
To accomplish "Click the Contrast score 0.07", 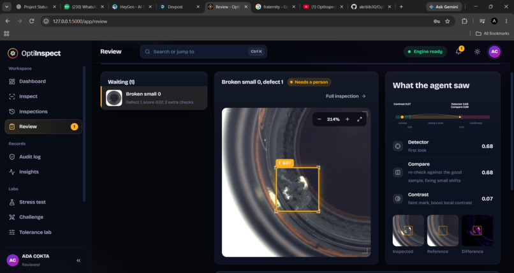I will click(x=487, y=198).
